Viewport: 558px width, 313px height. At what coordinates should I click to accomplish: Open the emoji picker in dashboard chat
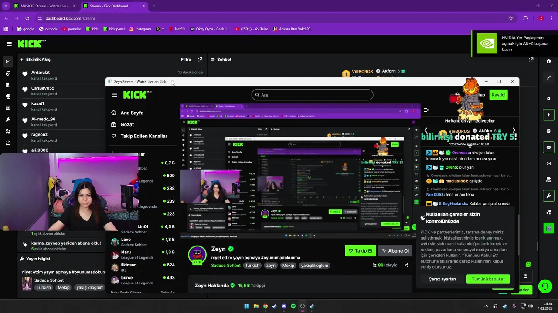pyautogui.click(x=525, y=276)
